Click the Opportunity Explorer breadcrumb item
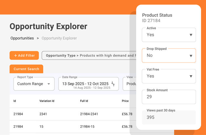206x135 pixels. (x=59, y=38)
